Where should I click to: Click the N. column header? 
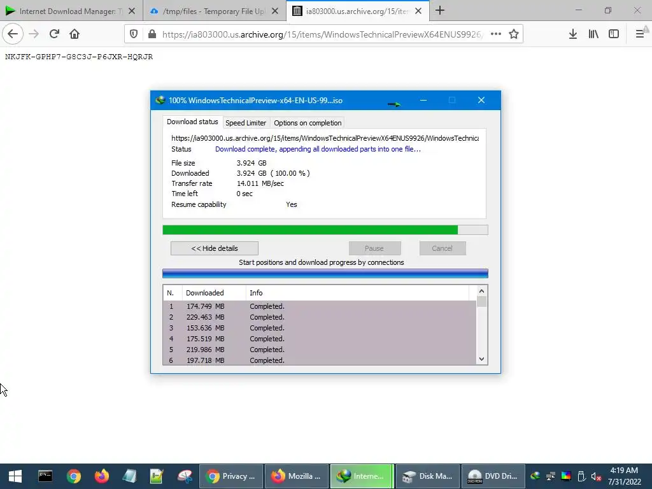(x=173, y=293)
